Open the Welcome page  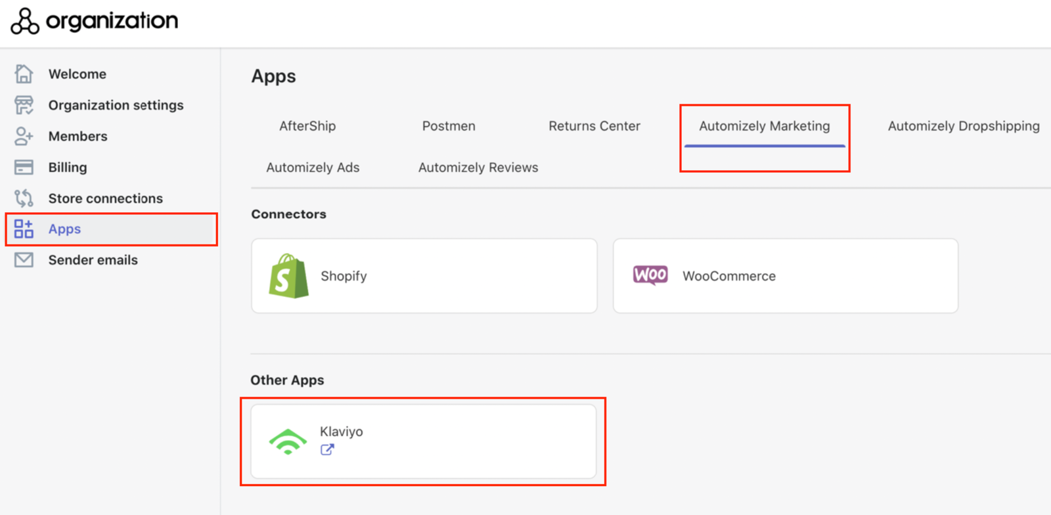[x=77, y=74]
